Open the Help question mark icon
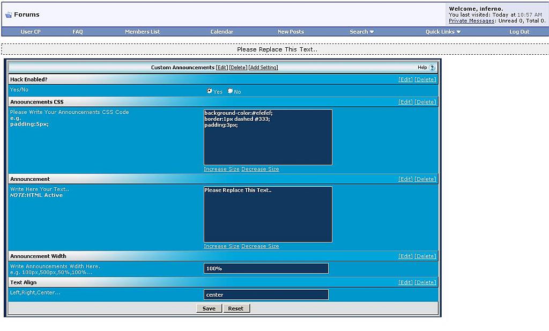549x331 pixels. [432, 68]
